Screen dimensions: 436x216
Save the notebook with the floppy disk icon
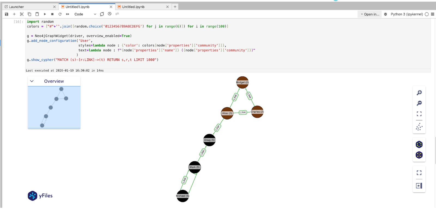click(x=7, y=14)
